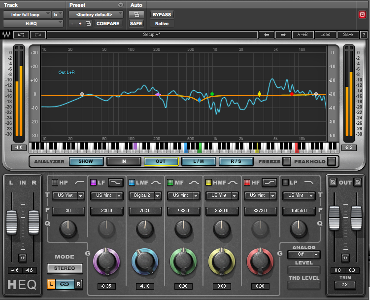
Task: Click the LF shelf filter shape icon
Action: click(116, 182)
